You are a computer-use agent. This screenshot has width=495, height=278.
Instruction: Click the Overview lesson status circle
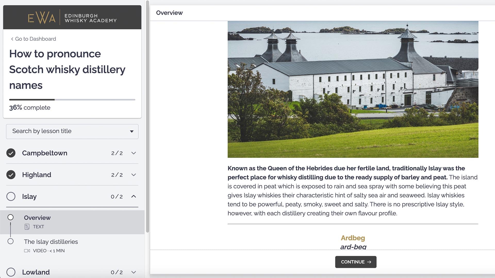coord(11,217)
